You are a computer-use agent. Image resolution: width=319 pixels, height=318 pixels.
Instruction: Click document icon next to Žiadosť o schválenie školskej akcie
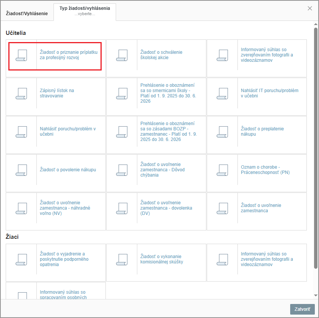coord(122,55)
